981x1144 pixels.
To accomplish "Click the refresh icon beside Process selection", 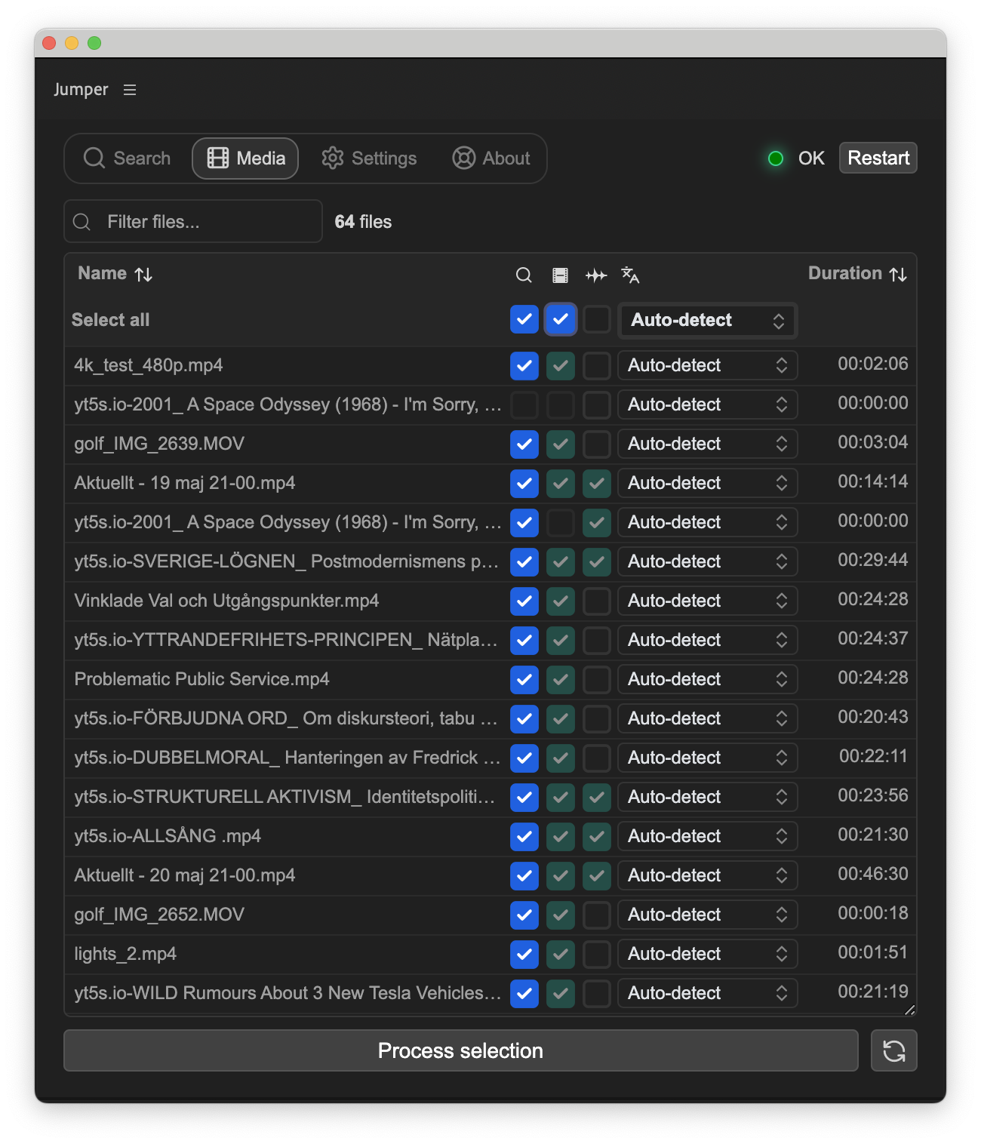I will 893,1050.
